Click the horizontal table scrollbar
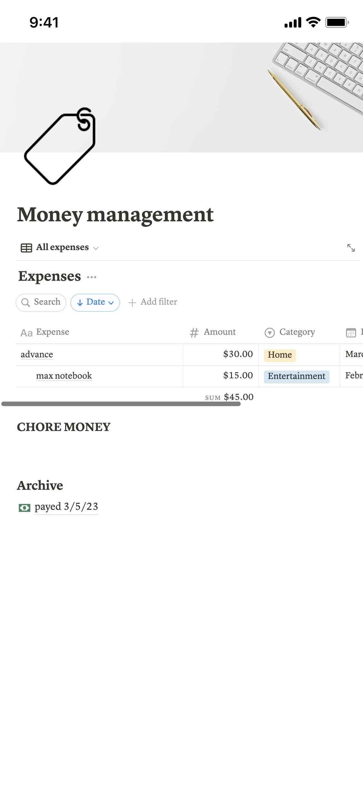This screenshot has height=787, width=363. point(121,404)
